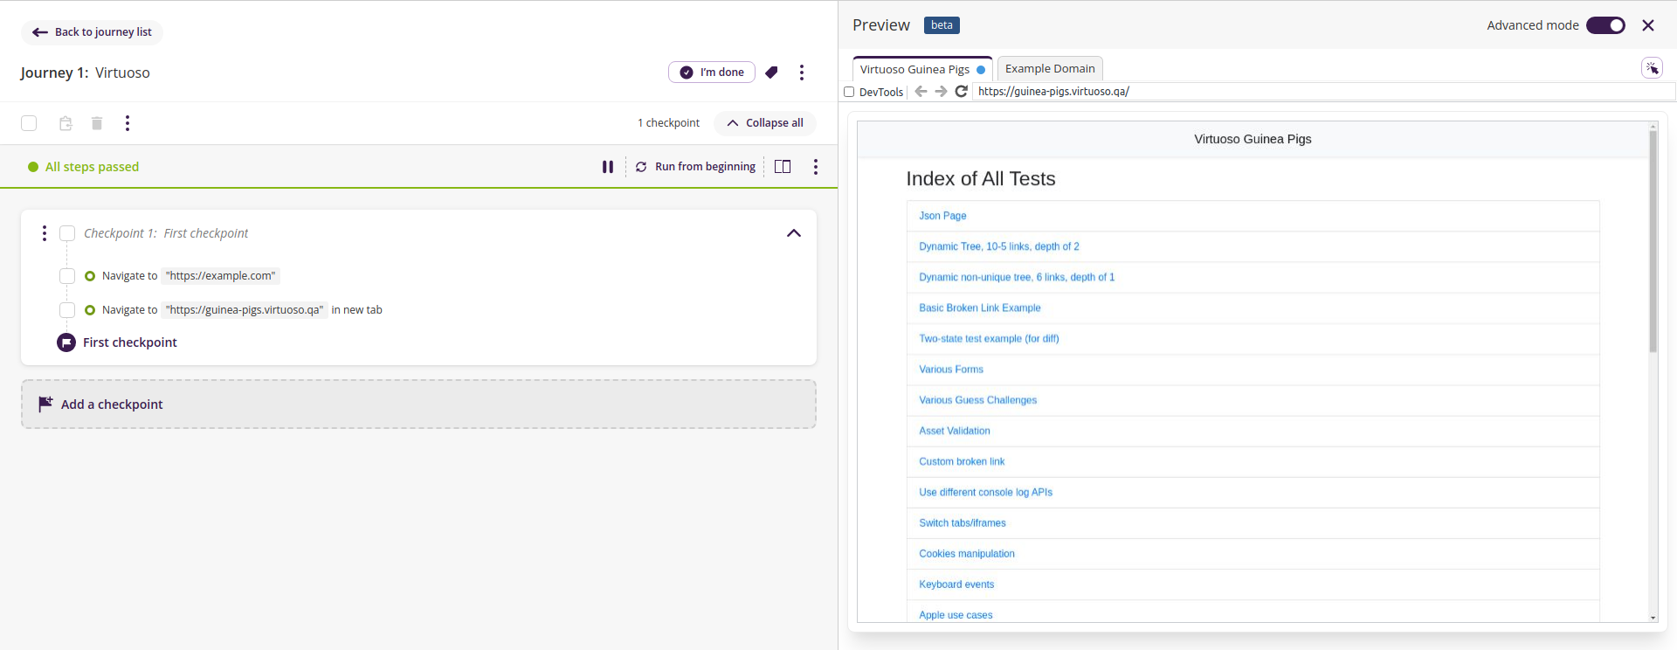Open Keyboard events link
The image size is (1677, 650).
tap(956, 584)
